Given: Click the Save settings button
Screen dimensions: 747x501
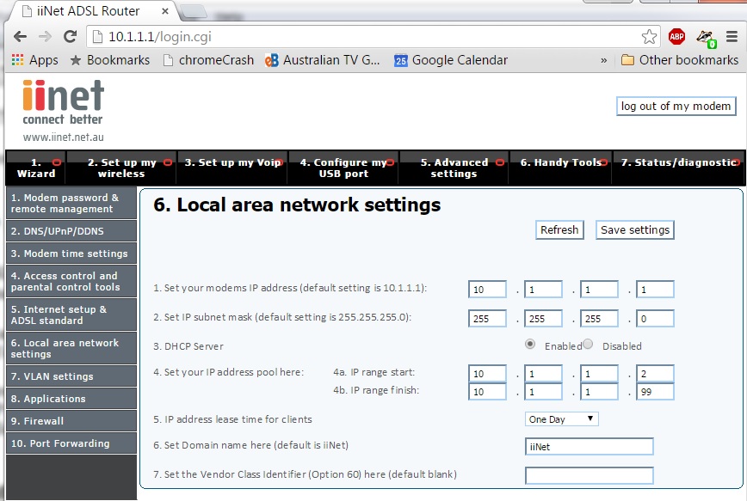Looking at the screenshot, I should coord(634,229).
